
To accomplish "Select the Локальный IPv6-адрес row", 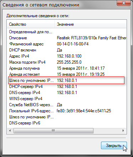I will [x=67, y=111].
